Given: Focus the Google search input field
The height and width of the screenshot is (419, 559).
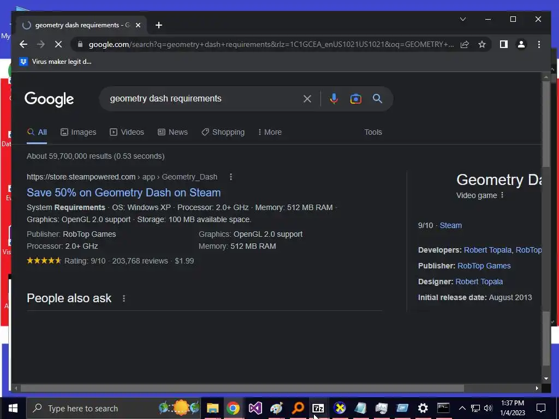Looking at the screenshot, I should (x=203, y=99).
